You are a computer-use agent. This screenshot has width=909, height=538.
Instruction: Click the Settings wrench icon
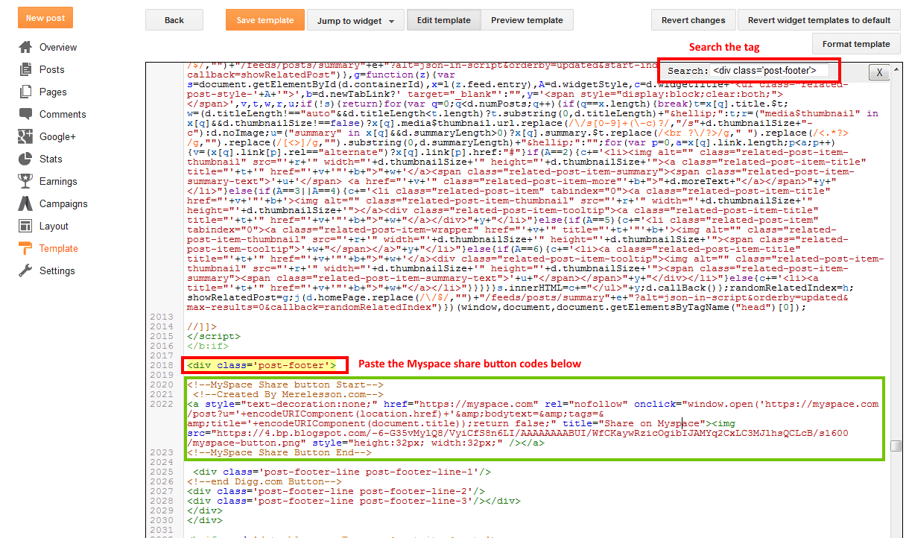coord(25,270)
